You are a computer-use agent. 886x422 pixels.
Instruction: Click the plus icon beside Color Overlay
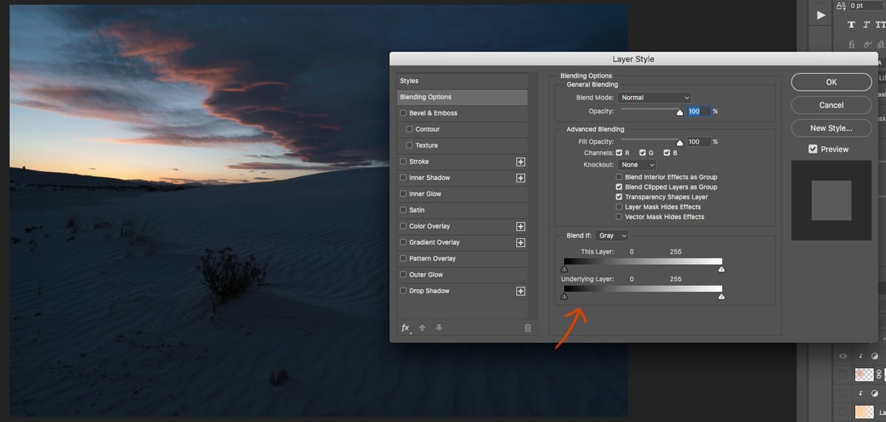tap(521, 226)
